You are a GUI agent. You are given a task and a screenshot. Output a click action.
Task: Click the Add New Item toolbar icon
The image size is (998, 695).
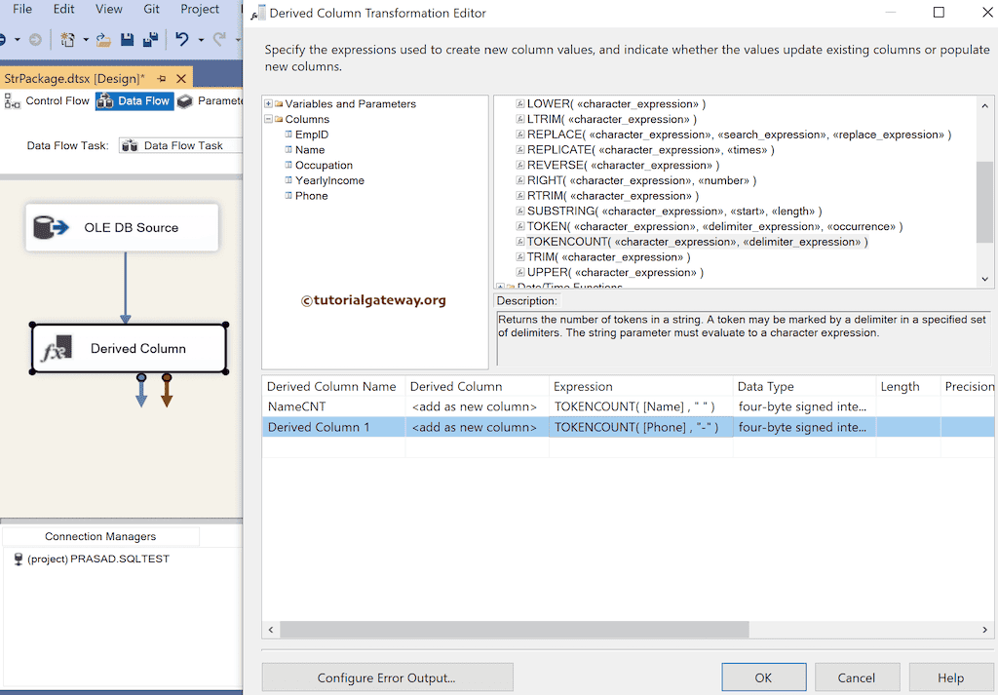click(67, 39)
